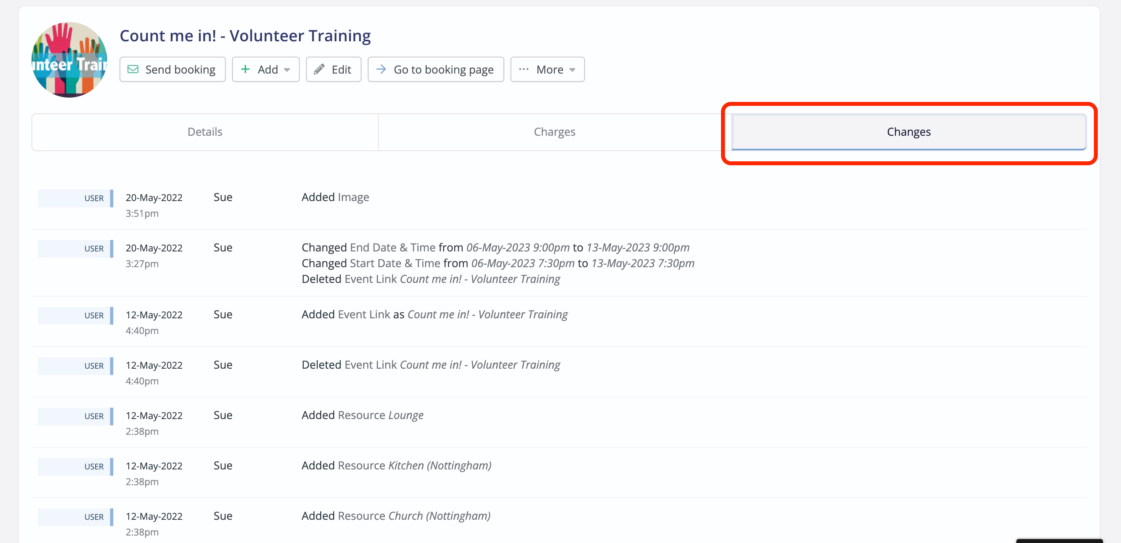This screenshot has width=1121, height=543.
Task: Click the USER badge on Added Image entry
Action: [x=94, y=198]
